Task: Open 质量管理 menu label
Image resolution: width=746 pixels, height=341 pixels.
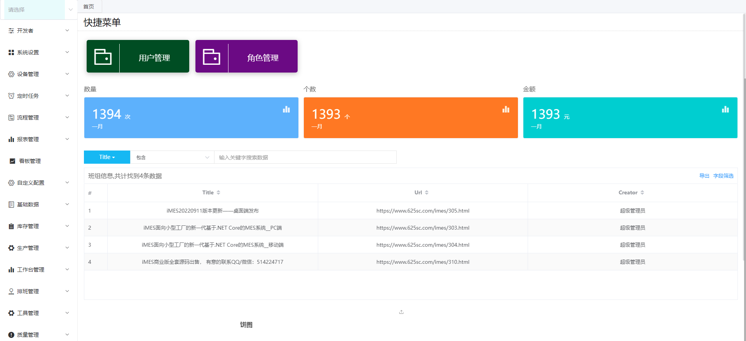Action: tap(28, 335)
